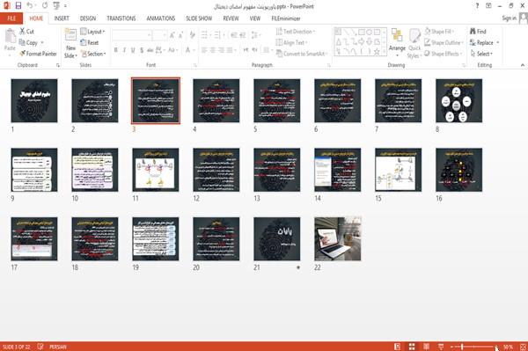528x351 pixels.
Task: Open the TRANSITIONS ribbon tab
Action: tap(121, 18)
